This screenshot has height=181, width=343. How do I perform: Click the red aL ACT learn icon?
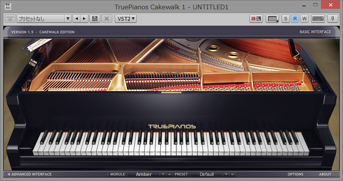[x=256, y=19]
